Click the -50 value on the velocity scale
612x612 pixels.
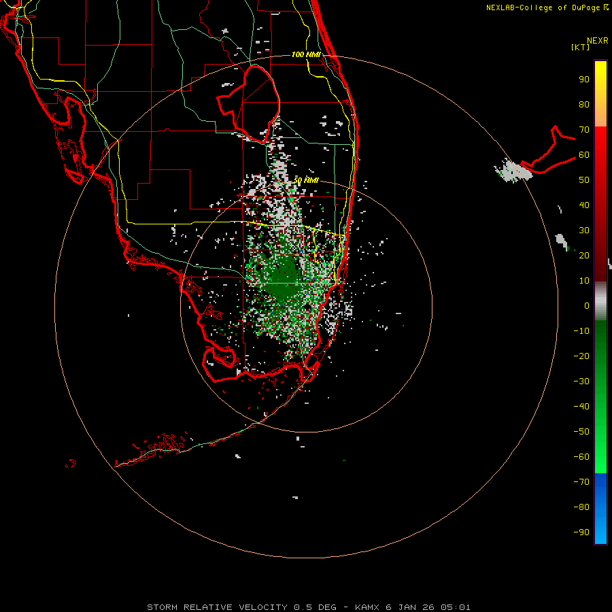click(581, 431)
